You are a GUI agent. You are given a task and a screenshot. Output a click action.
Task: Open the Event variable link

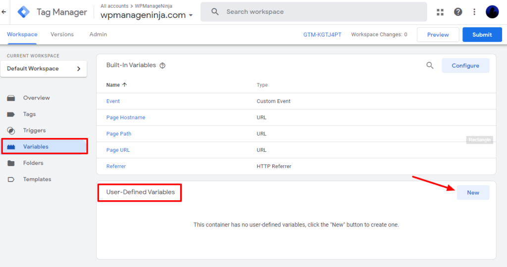point(113,101)
